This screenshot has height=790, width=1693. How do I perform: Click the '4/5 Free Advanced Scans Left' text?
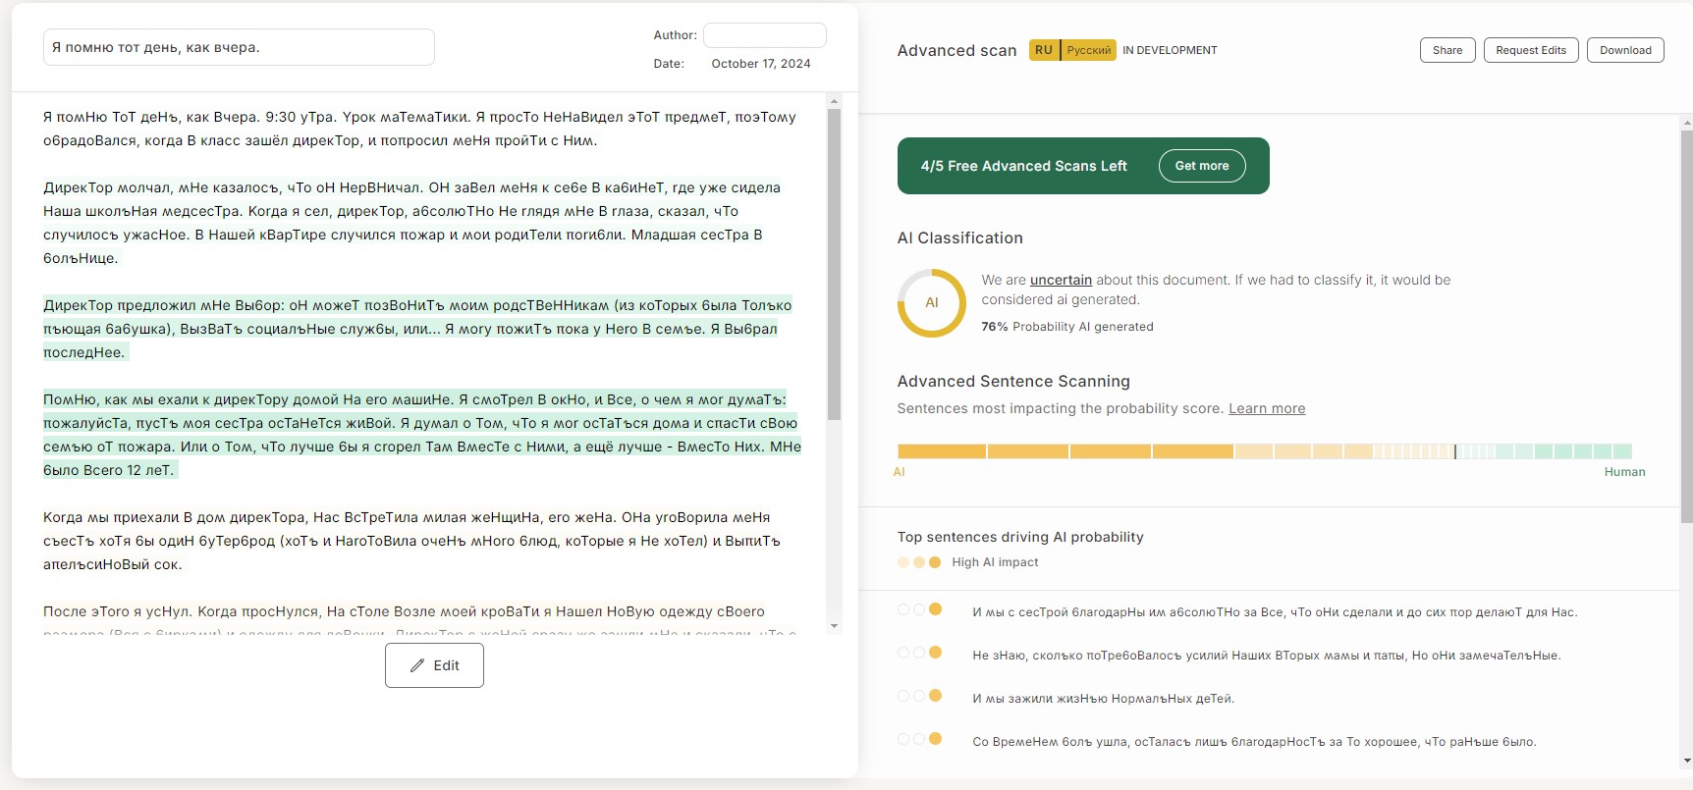[1023, 166]
